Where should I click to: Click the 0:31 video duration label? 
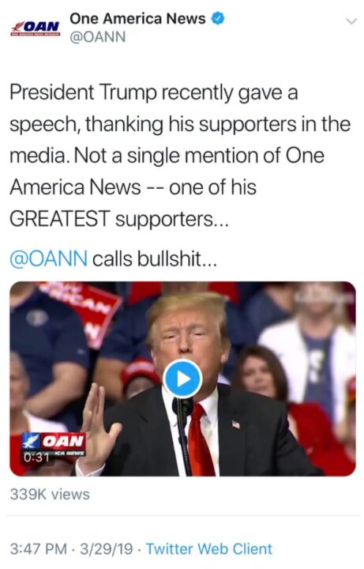pos(36,458)
